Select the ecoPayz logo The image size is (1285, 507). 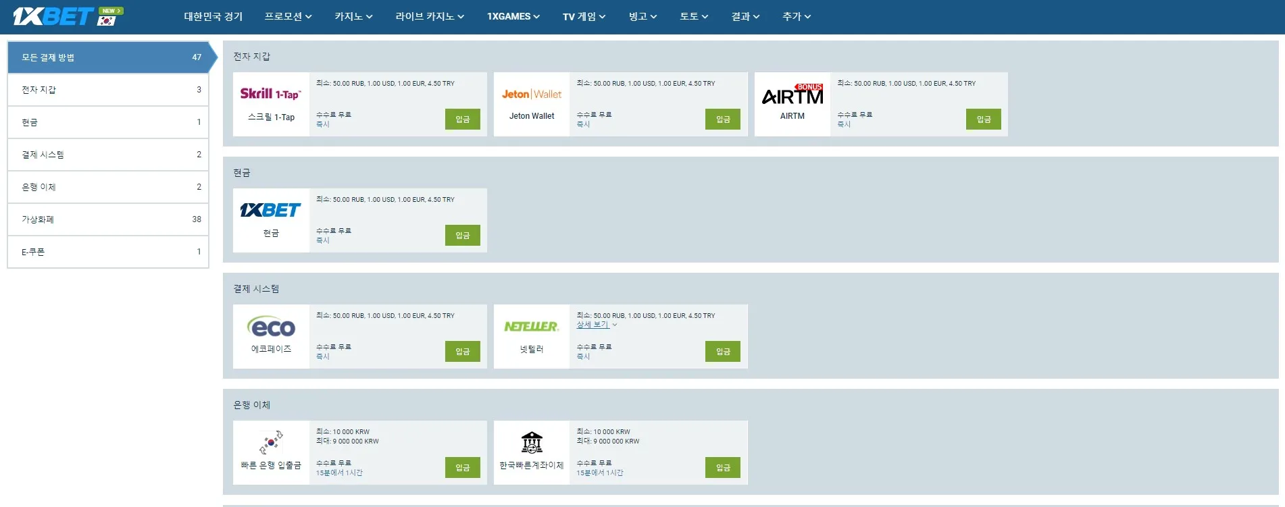(271, 327)
